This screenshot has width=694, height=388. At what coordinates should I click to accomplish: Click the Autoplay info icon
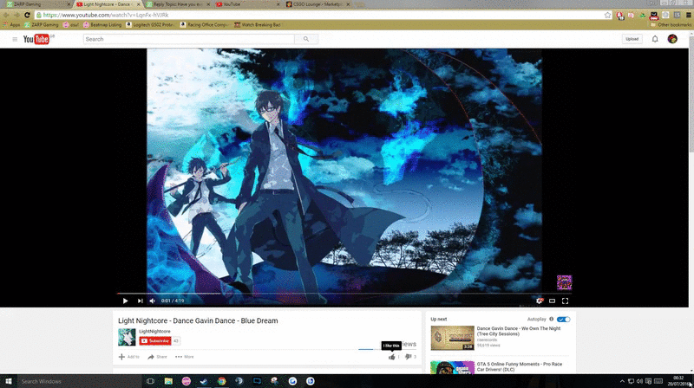tap(552, 319)
